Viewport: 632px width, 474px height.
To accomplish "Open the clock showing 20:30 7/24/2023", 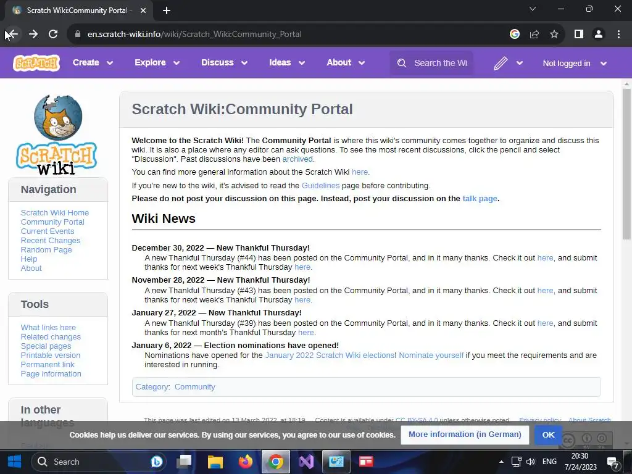I will tap(580, 462).
